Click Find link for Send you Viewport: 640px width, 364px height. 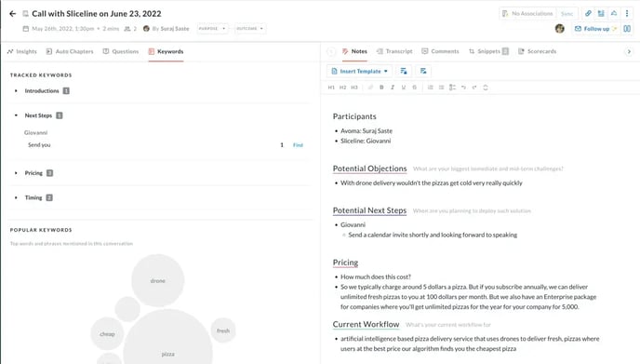(298, 145)
